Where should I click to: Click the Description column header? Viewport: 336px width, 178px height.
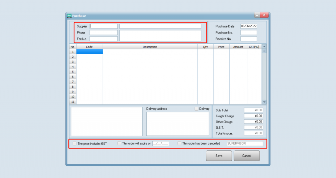[150, 47]
